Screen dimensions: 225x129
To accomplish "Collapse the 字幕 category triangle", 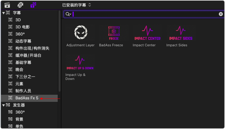I will pyautogui.click(x=4, y=13).
